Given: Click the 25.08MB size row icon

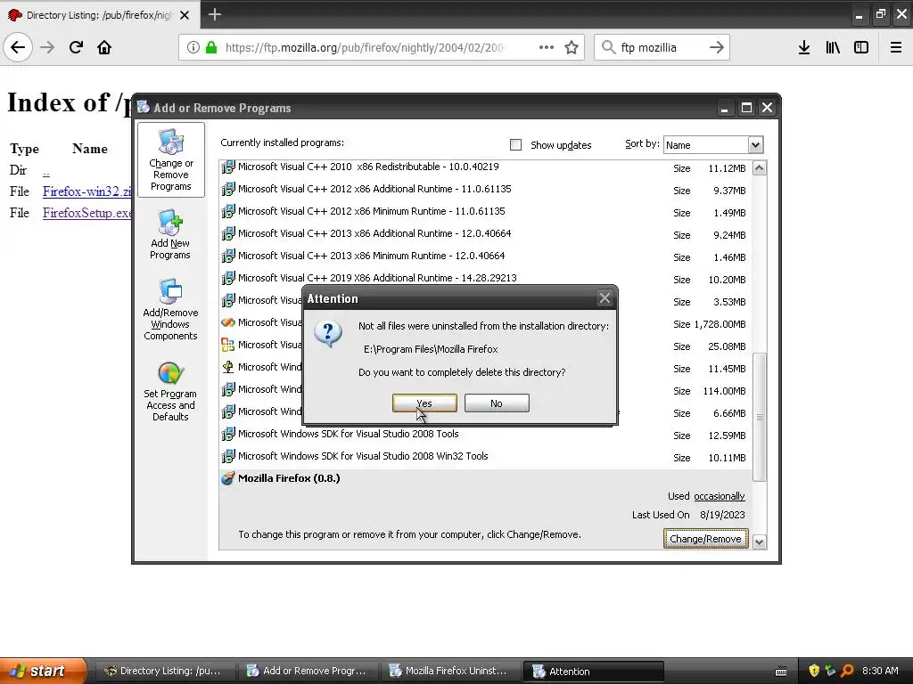Looking at the screenshot, I should [x=227, y=345].
